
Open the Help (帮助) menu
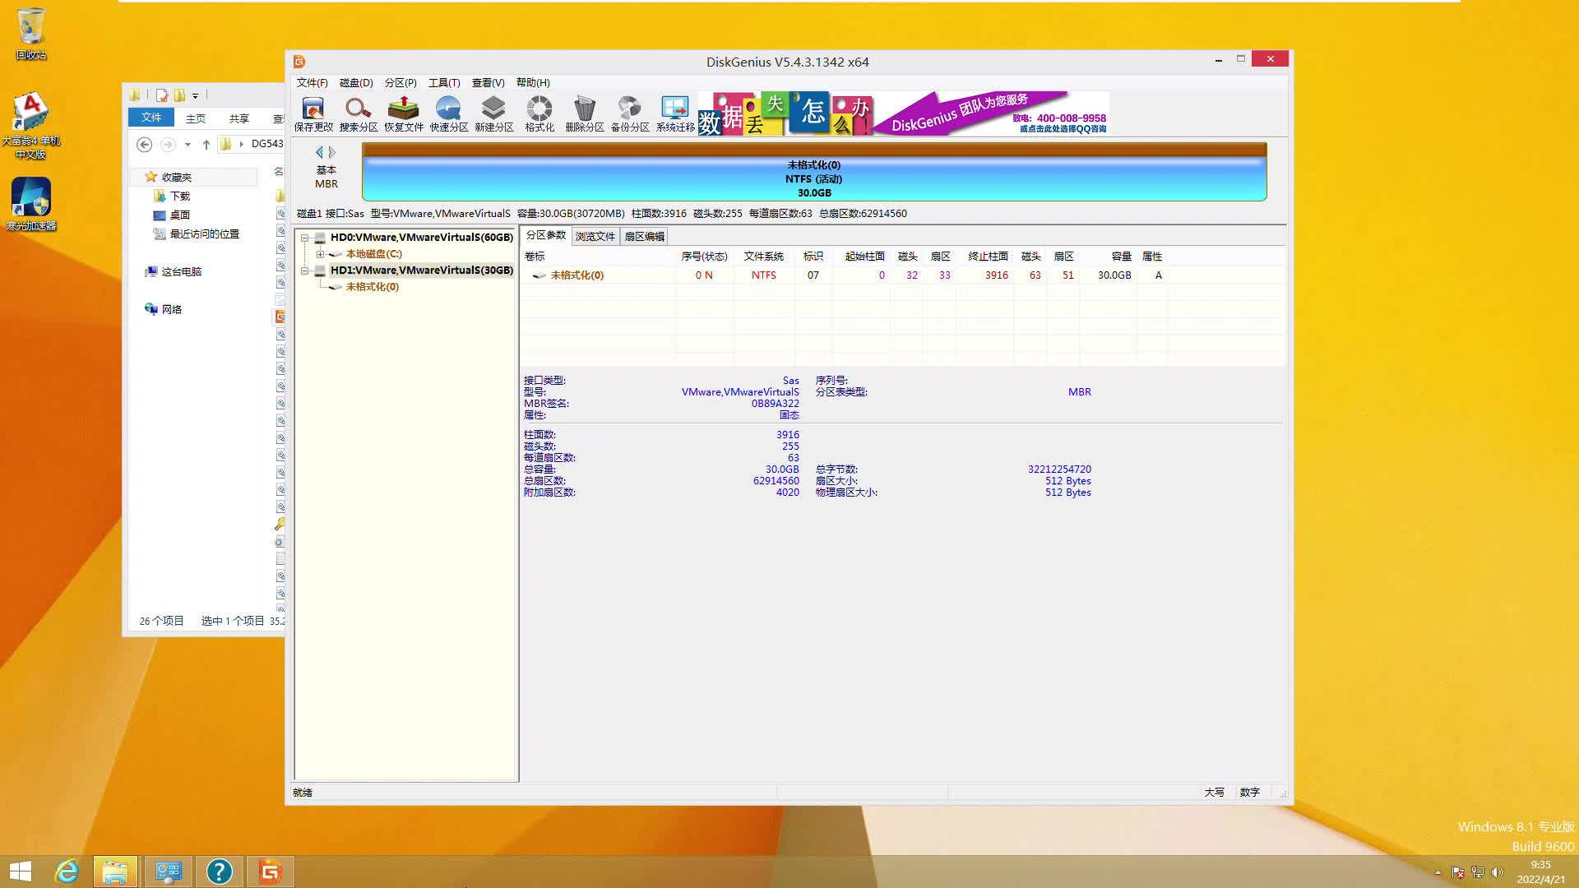tap(533, 83)
